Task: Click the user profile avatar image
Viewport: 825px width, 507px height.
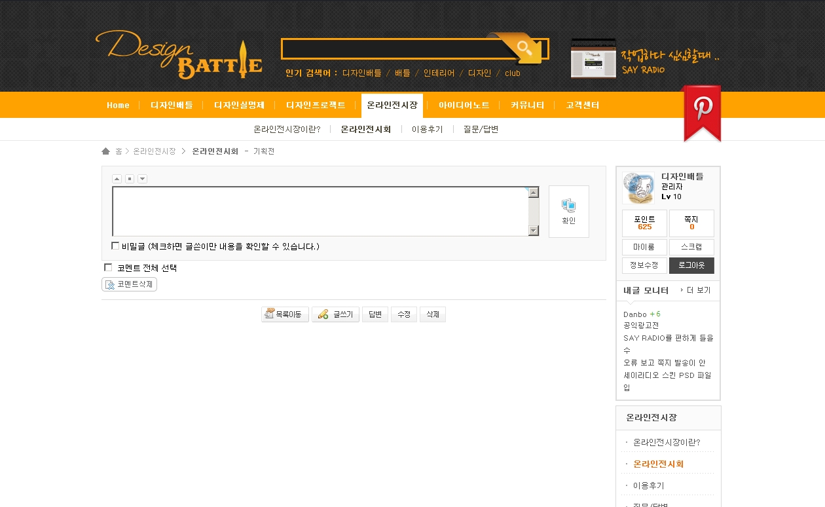Action: tap(638, 188)
